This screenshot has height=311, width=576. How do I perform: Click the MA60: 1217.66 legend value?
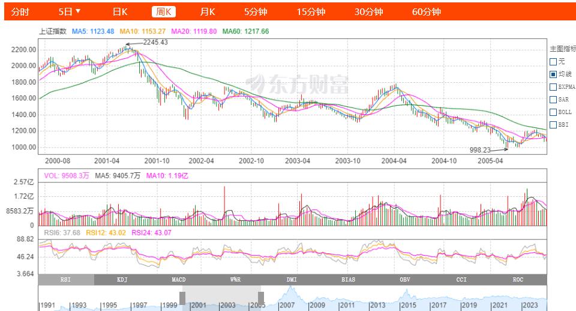(x=246, y=32)
